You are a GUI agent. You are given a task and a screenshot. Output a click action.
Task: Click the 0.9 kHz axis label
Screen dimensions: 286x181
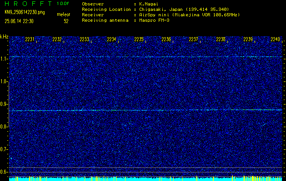[x=4, y=104]
